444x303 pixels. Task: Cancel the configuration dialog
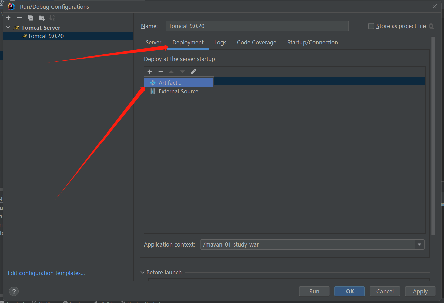pyautogui.click(x=385, y=291)
